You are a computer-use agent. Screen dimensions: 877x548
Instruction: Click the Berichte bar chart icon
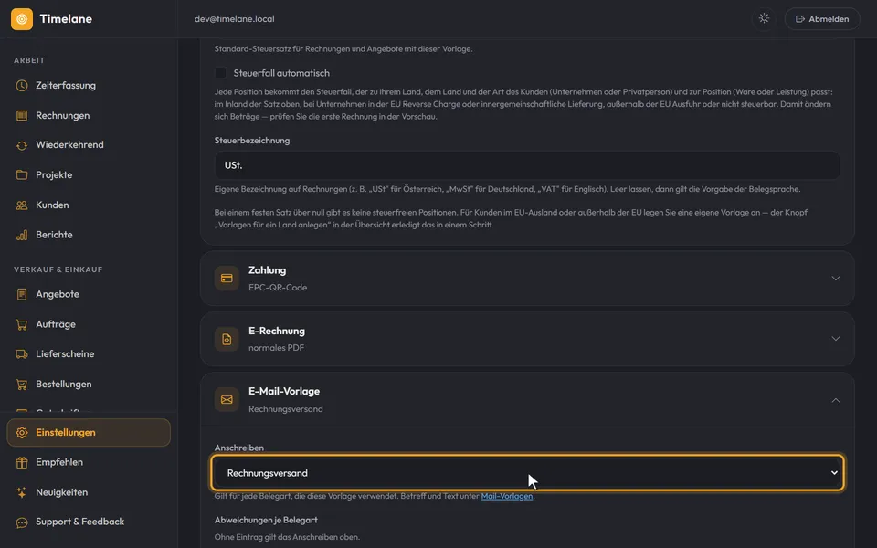tap(22, 235)
